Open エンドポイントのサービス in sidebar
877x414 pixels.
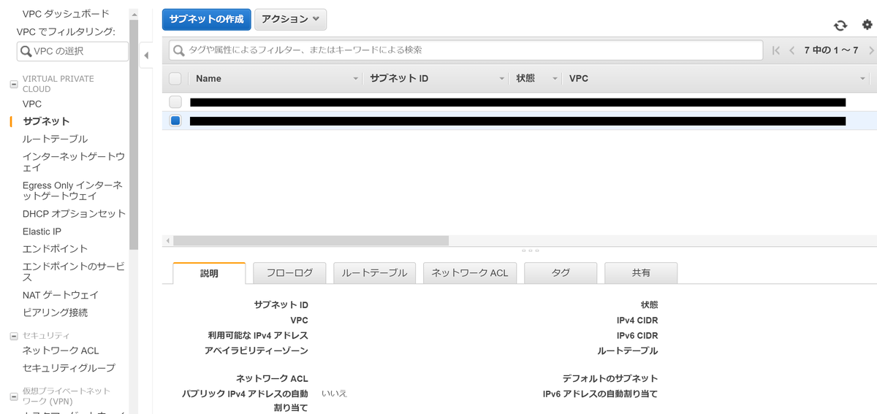click(x=73, y=272)
